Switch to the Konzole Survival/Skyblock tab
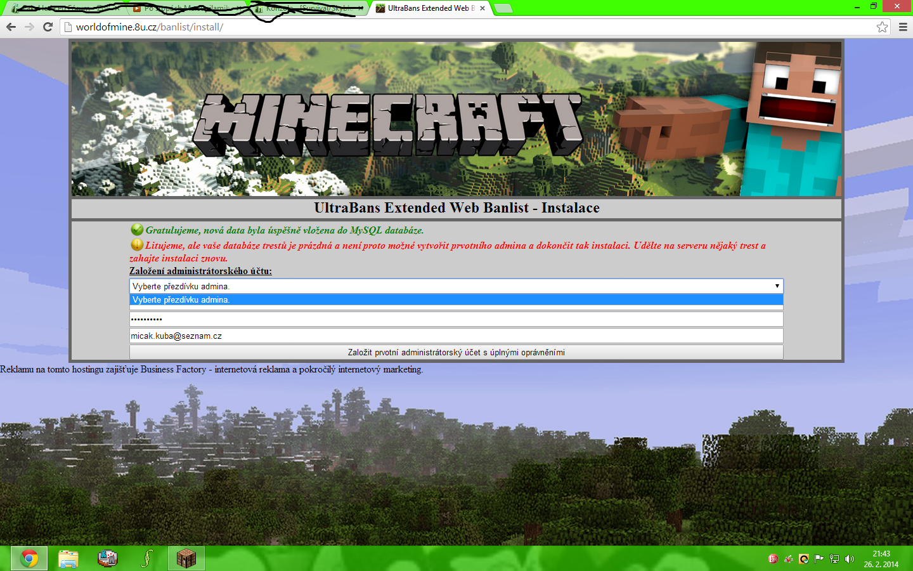The height and width of the screenshot is (571, 913). (308, 8)
